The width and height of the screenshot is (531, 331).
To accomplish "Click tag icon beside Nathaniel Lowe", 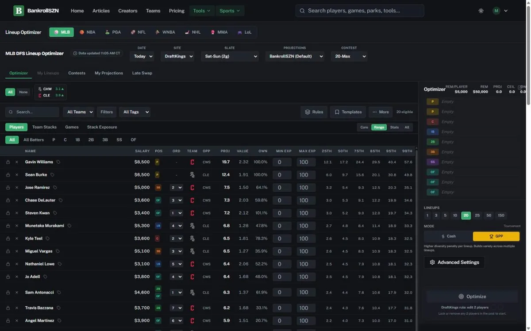I will click(60, 264).
